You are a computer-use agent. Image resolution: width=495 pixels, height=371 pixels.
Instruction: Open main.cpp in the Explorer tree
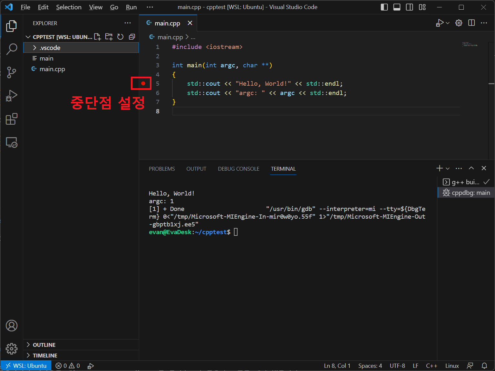point(52,69)
